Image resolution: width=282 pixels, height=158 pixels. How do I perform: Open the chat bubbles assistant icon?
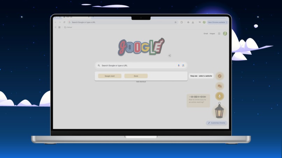(x=220, y=86)
